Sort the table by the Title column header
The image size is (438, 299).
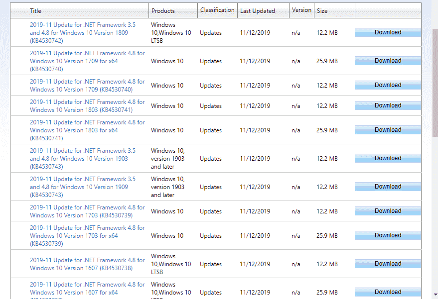click(x=35, y=11)
